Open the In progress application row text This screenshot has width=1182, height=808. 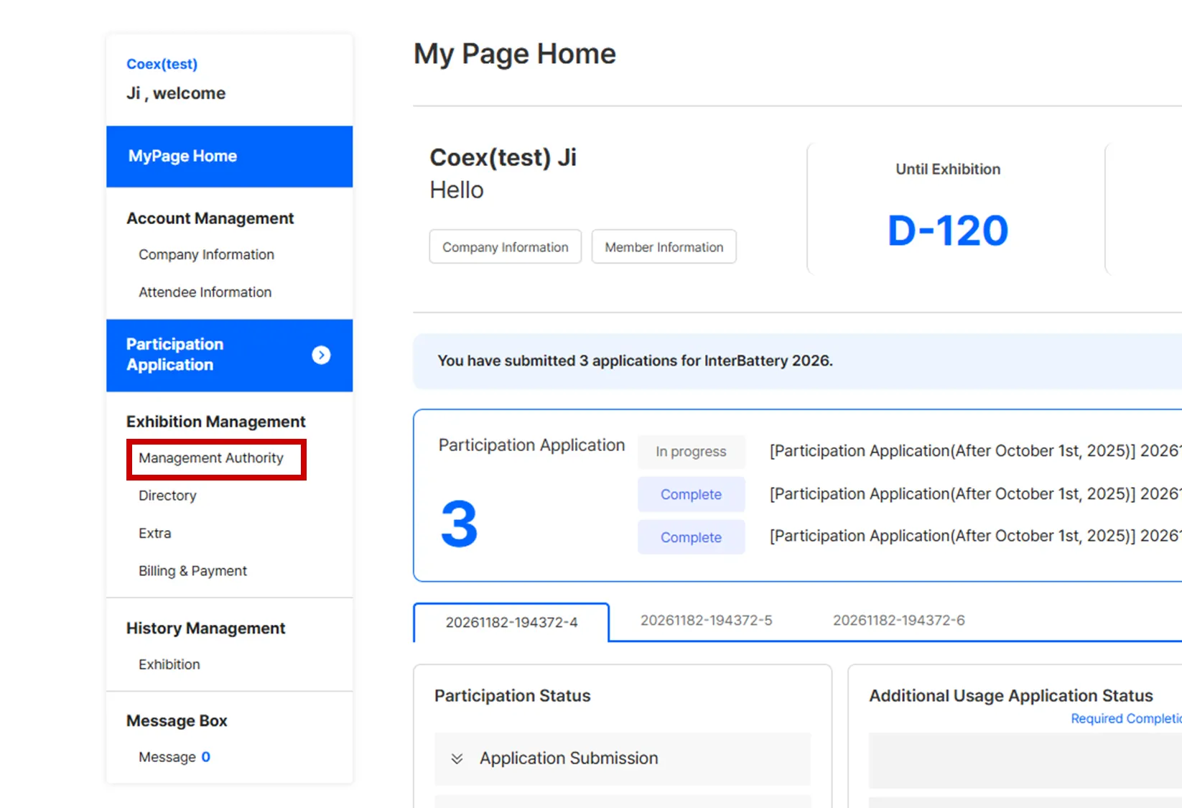coord(975,451)
